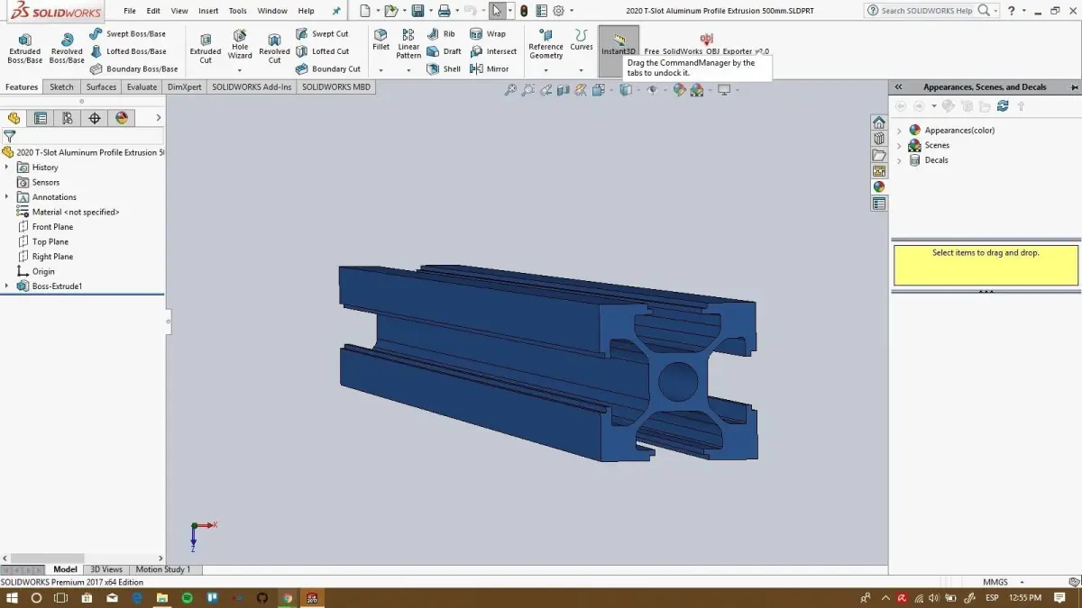The width and height of the screenshot is (1082, 608).
Task: Open the Fillet dropdown arrow
Action: point(381,69)
